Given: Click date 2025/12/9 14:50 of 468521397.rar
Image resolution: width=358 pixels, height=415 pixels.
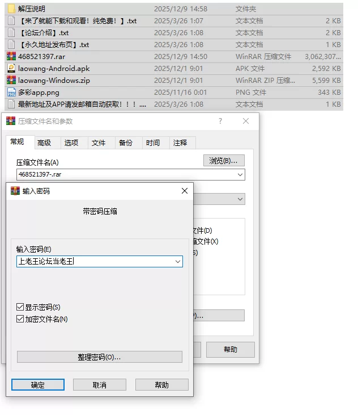Looking at the screenshot, I should 181,57.
